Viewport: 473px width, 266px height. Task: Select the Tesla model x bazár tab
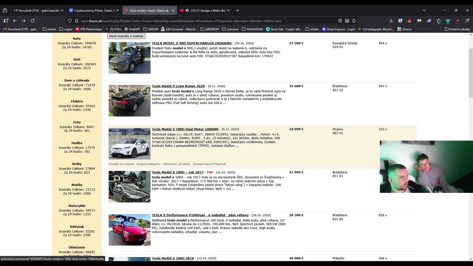click(x=149, y=10)
